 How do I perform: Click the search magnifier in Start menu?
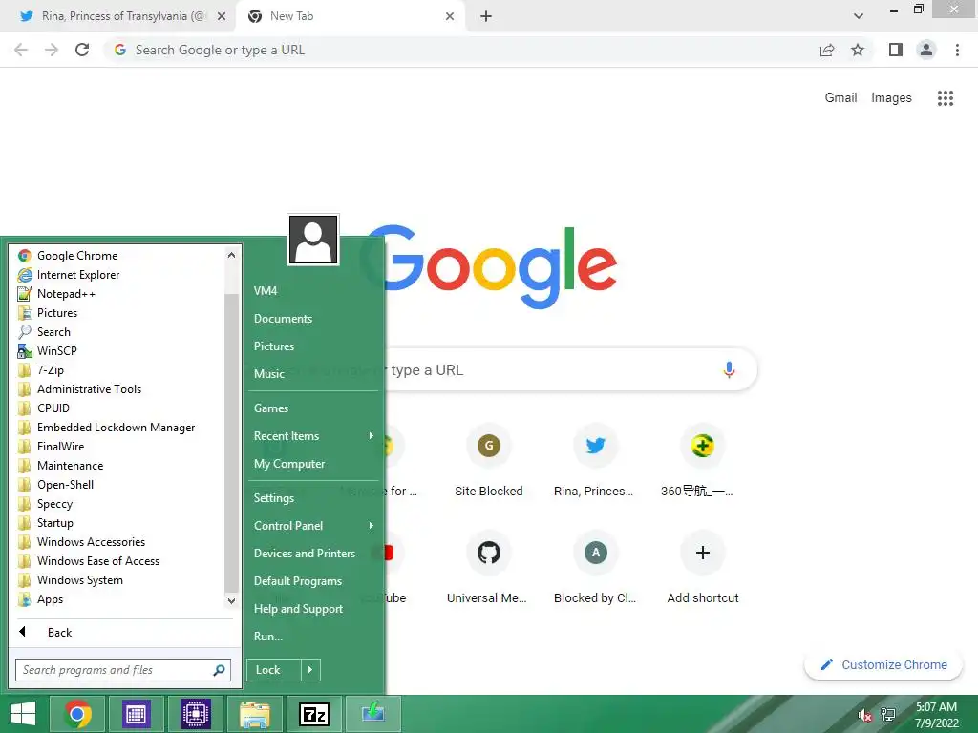point(219,670)
